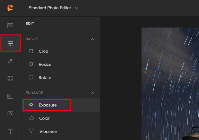Open the Effects four-squares sidebar icon
The image size is (199, 140).
(x=10, y=79)
